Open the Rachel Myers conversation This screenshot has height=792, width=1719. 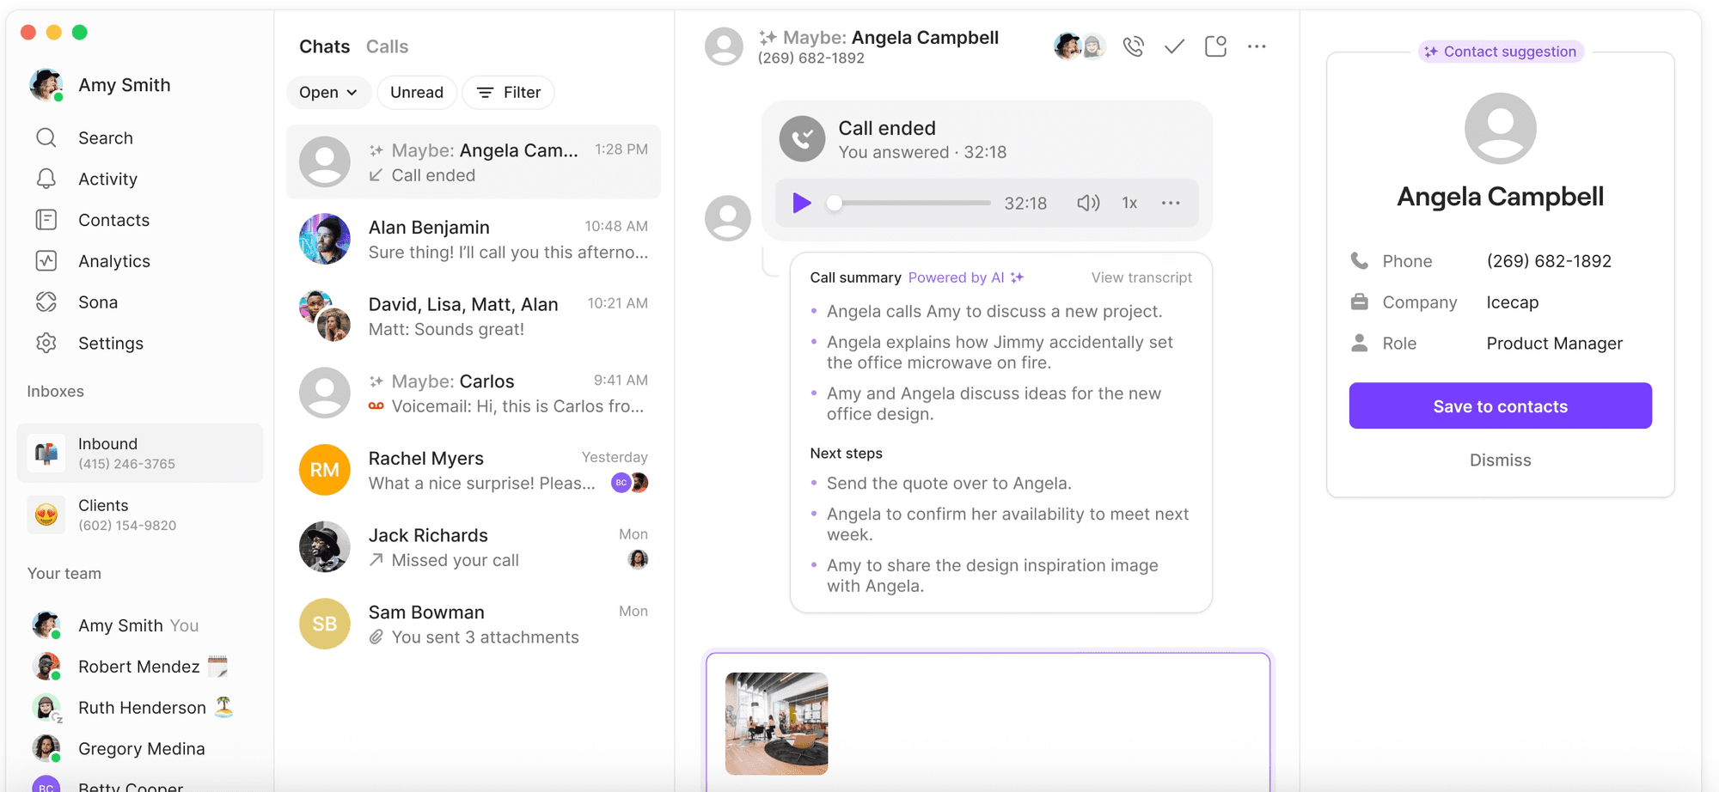point(474,470)
